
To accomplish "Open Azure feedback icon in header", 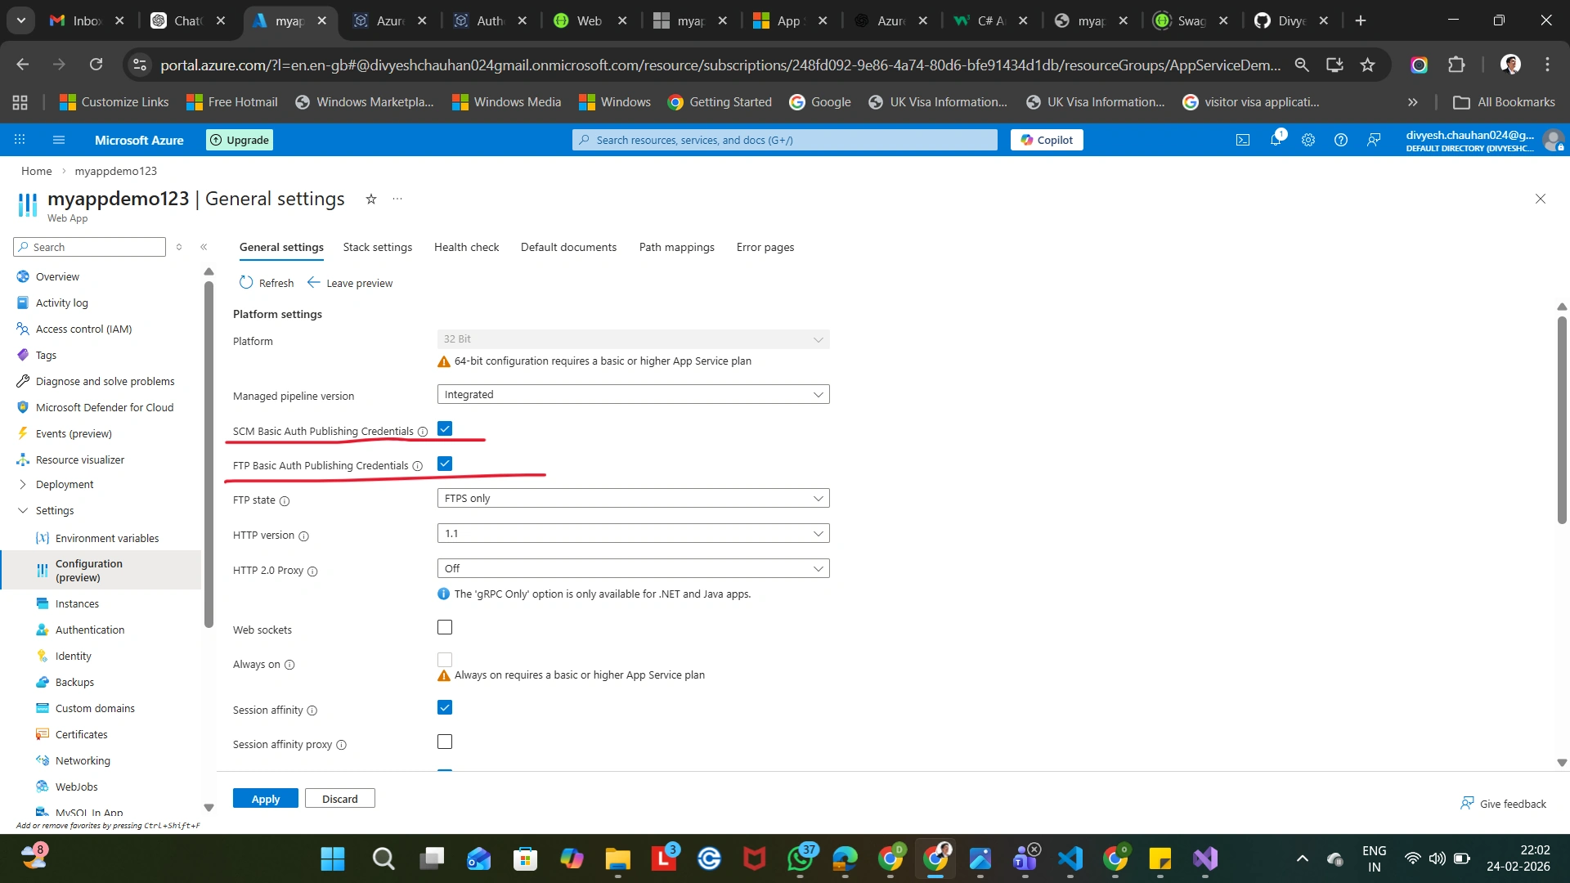I will (1374, 140).
